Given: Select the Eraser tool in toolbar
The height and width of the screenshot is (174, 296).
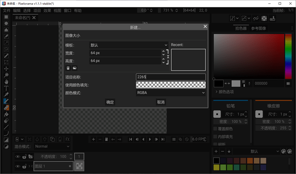Looking at the screenshot, I should click(6, 107).
